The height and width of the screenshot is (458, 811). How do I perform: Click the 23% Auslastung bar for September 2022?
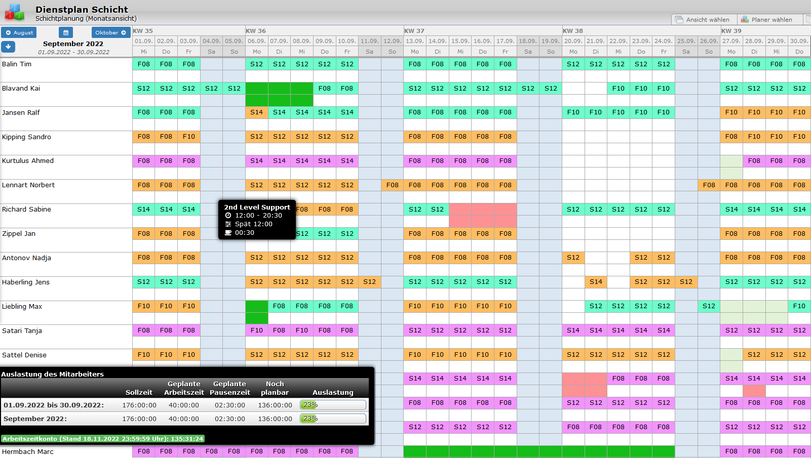click(333, 419)
